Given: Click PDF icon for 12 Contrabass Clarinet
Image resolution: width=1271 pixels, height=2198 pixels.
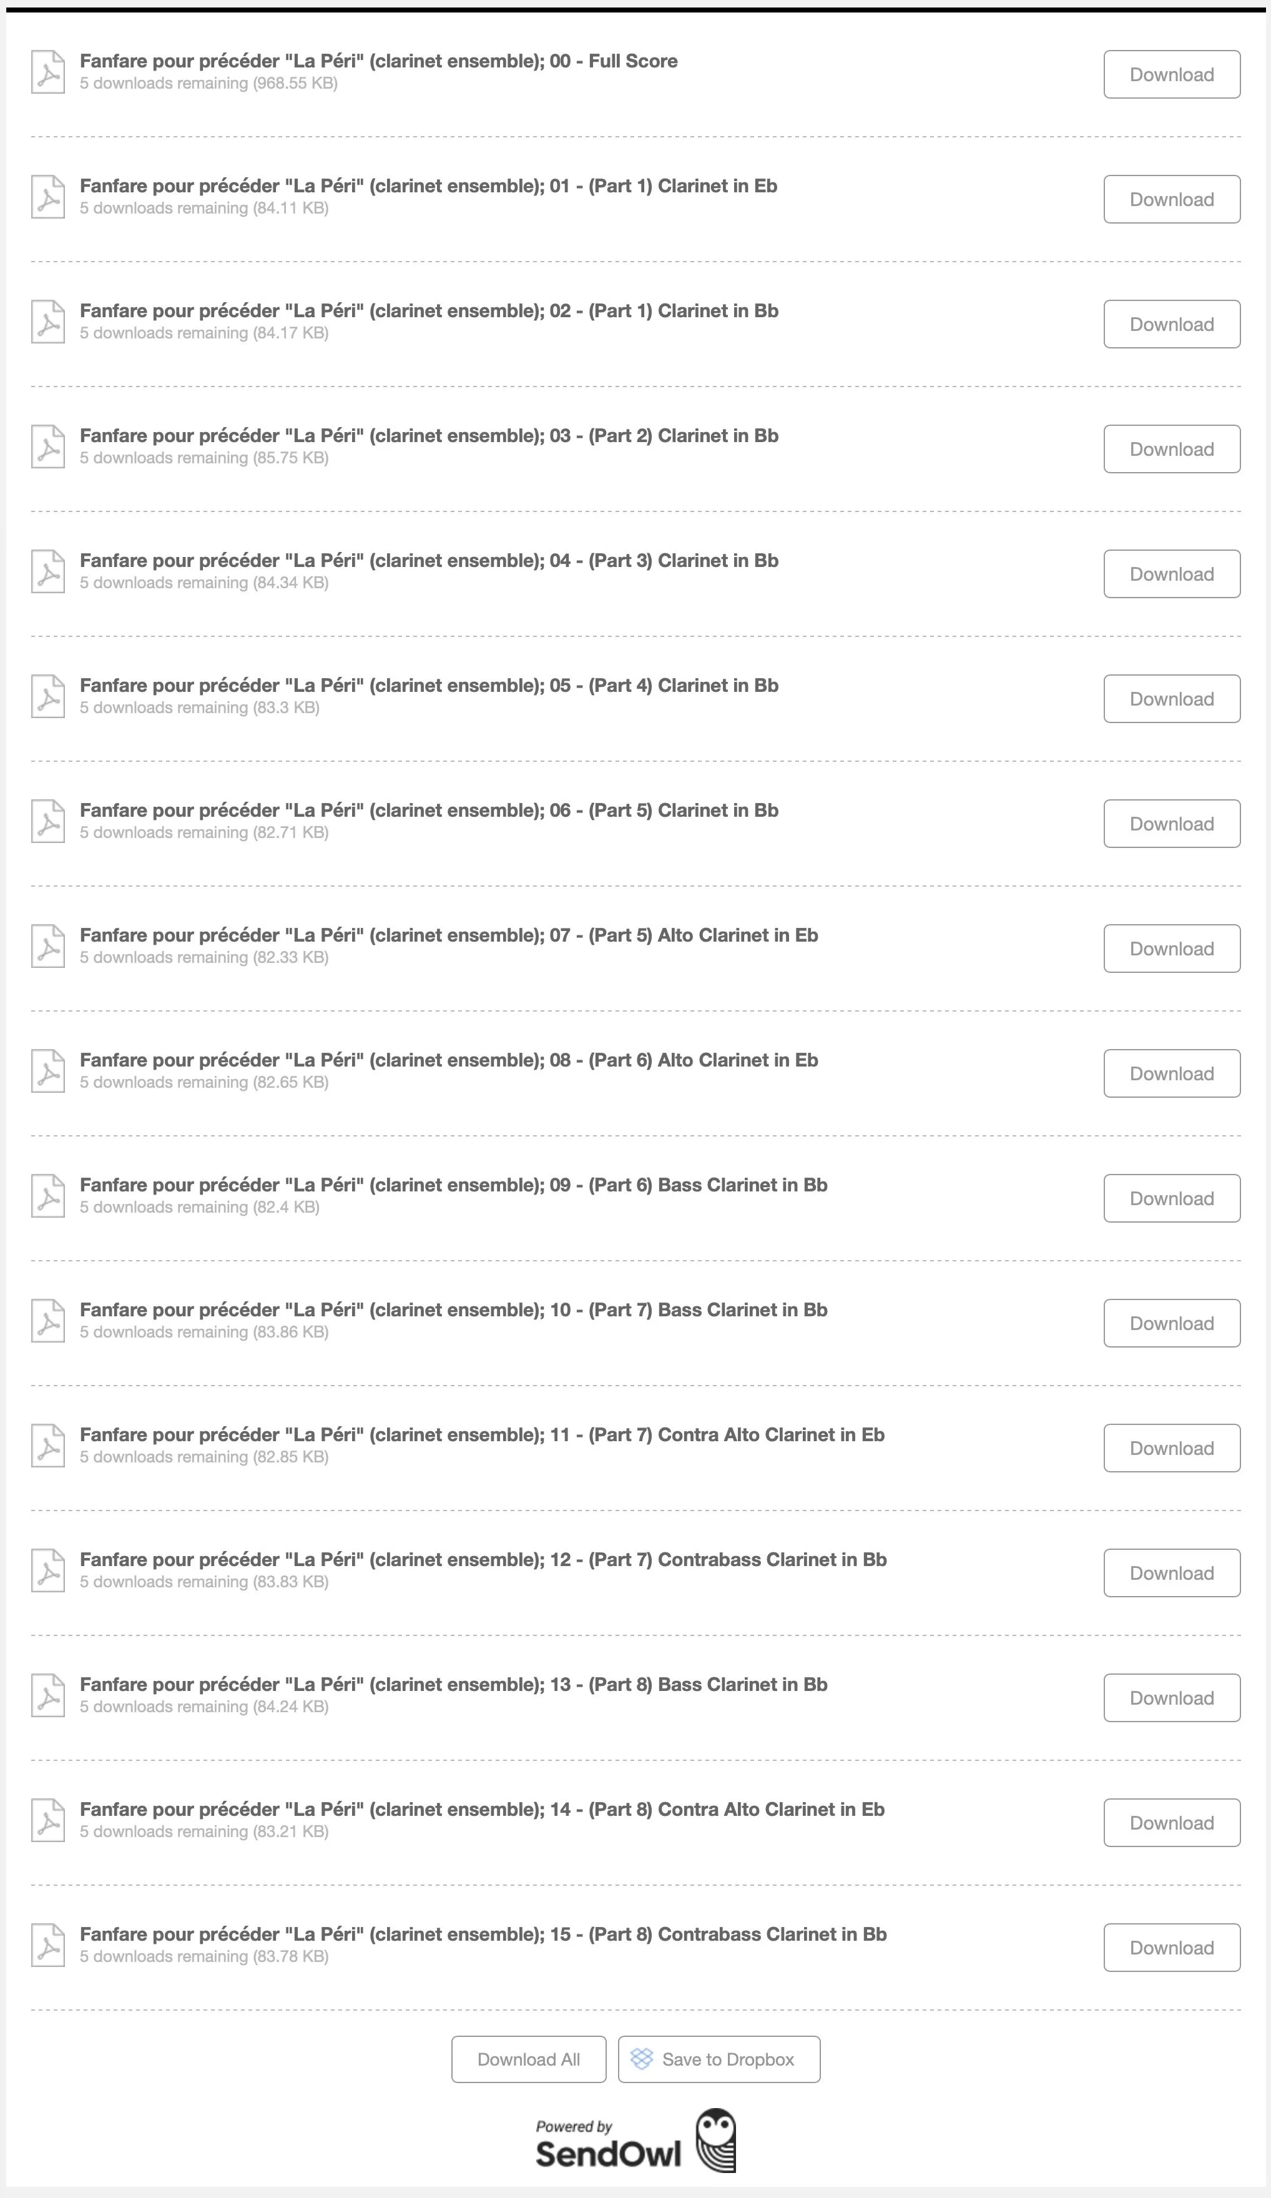Looking at the screenshot, I should coord(48,1570).
